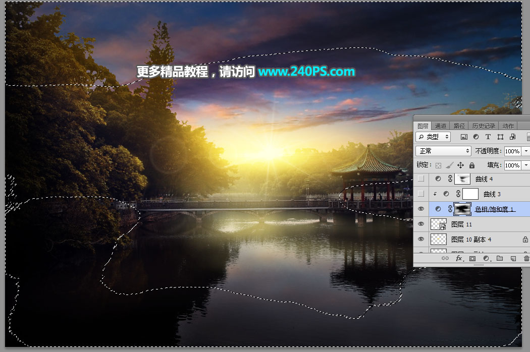Show hidden 曲线 4 layer
The height and width of the screenshot is (352, 530).
[421, 179]
